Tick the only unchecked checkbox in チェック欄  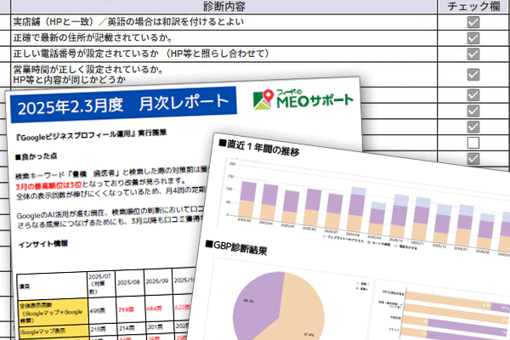tap(473, 143)
